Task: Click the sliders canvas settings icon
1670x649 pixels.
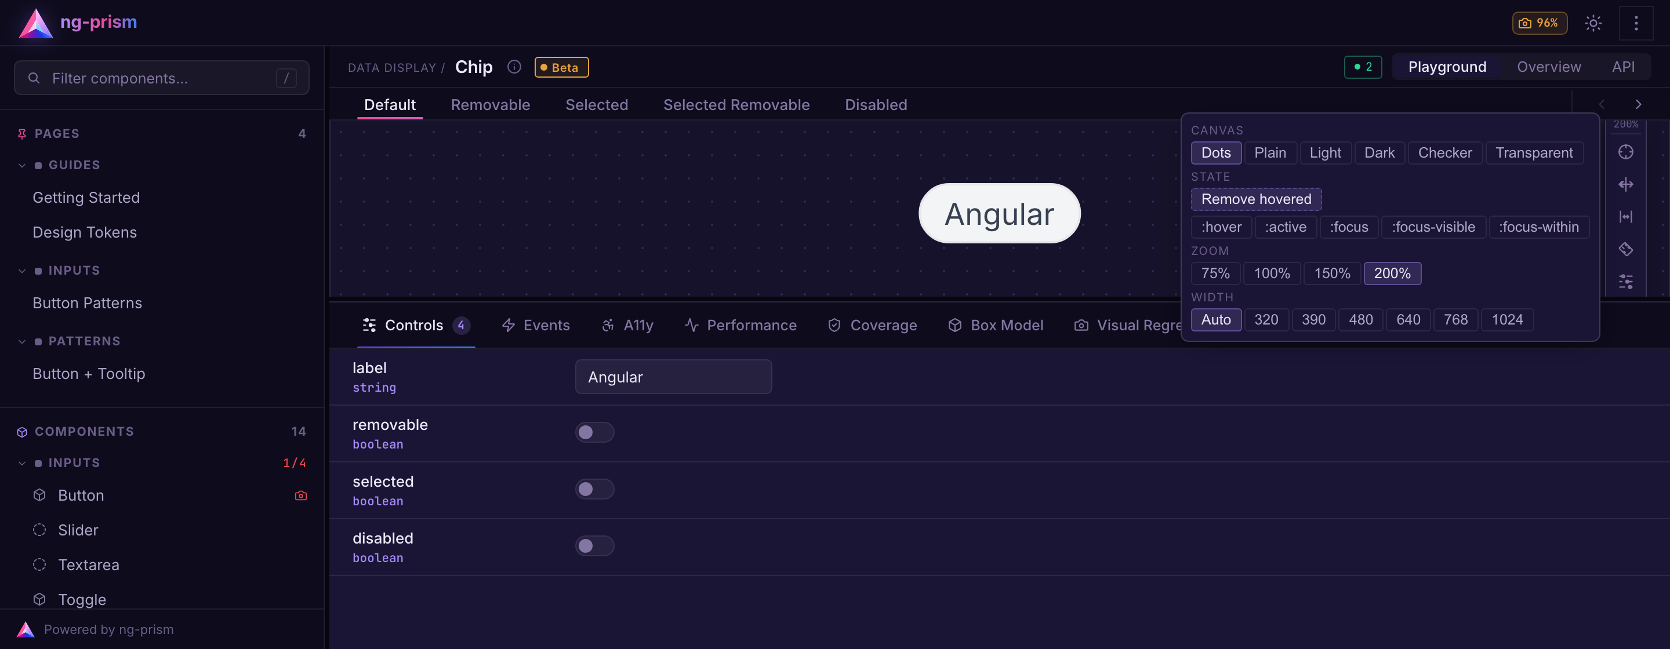Action: pos(1625,282)
